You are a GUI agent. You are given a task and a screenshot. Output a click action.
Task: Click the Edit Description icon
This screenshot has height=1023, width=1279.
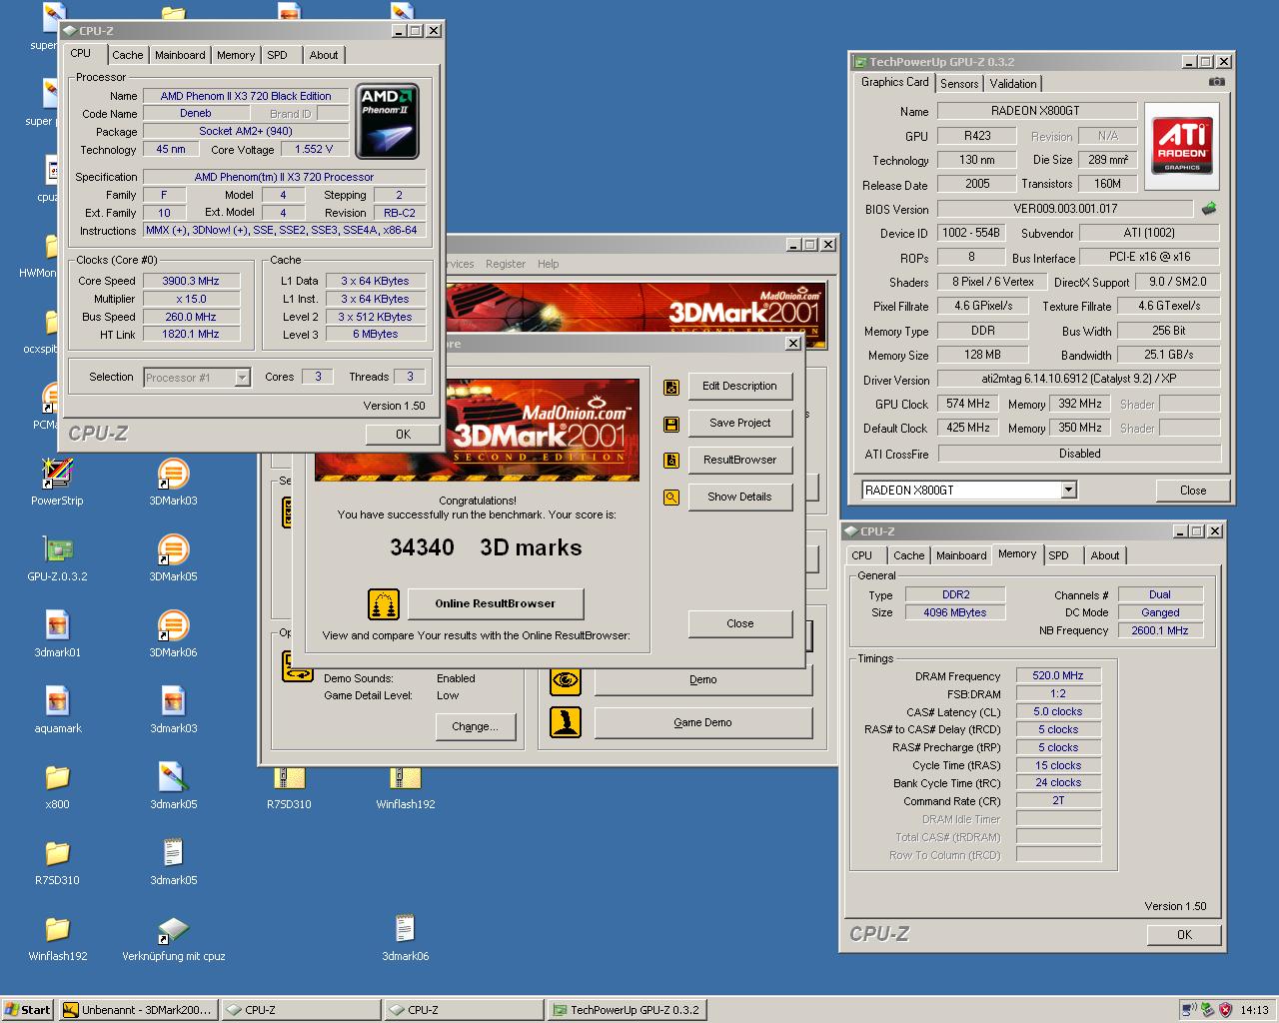[x=671, y=388]
